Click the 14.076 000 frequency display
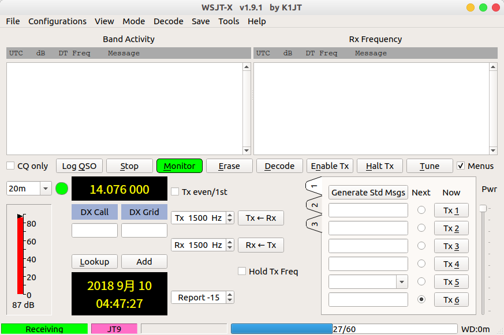Viewport: 504px width, 335px height. pyautogui.click(x=120, y=189)
